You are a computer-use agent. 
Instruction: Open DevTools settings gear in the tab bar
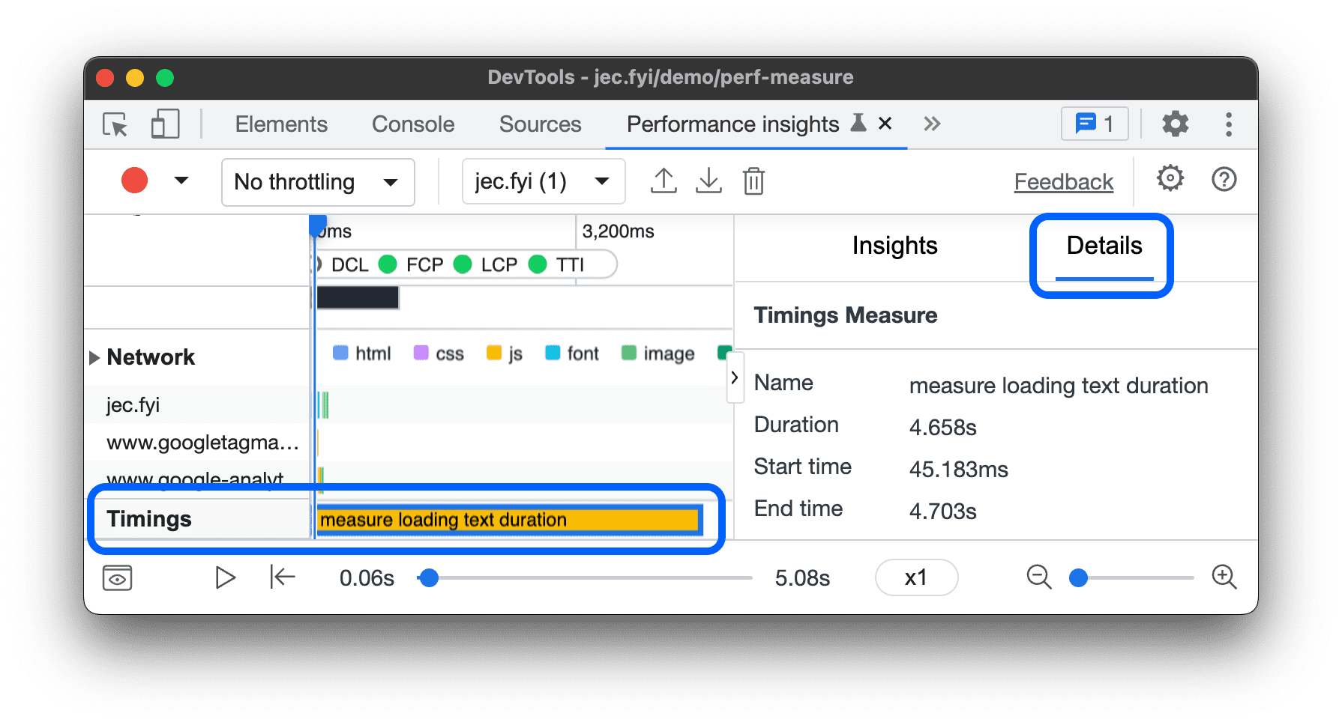(x=1175, y=124)
